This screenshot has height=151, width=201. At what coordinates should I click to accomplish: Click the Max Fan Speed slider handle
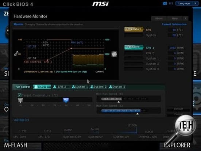point(138,114)
